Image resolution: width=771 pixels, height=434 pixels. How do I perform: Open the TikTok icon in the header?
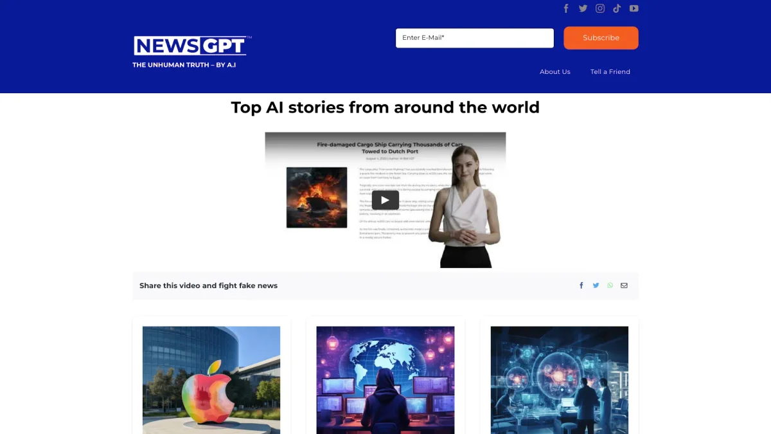(x=617, y=8)
